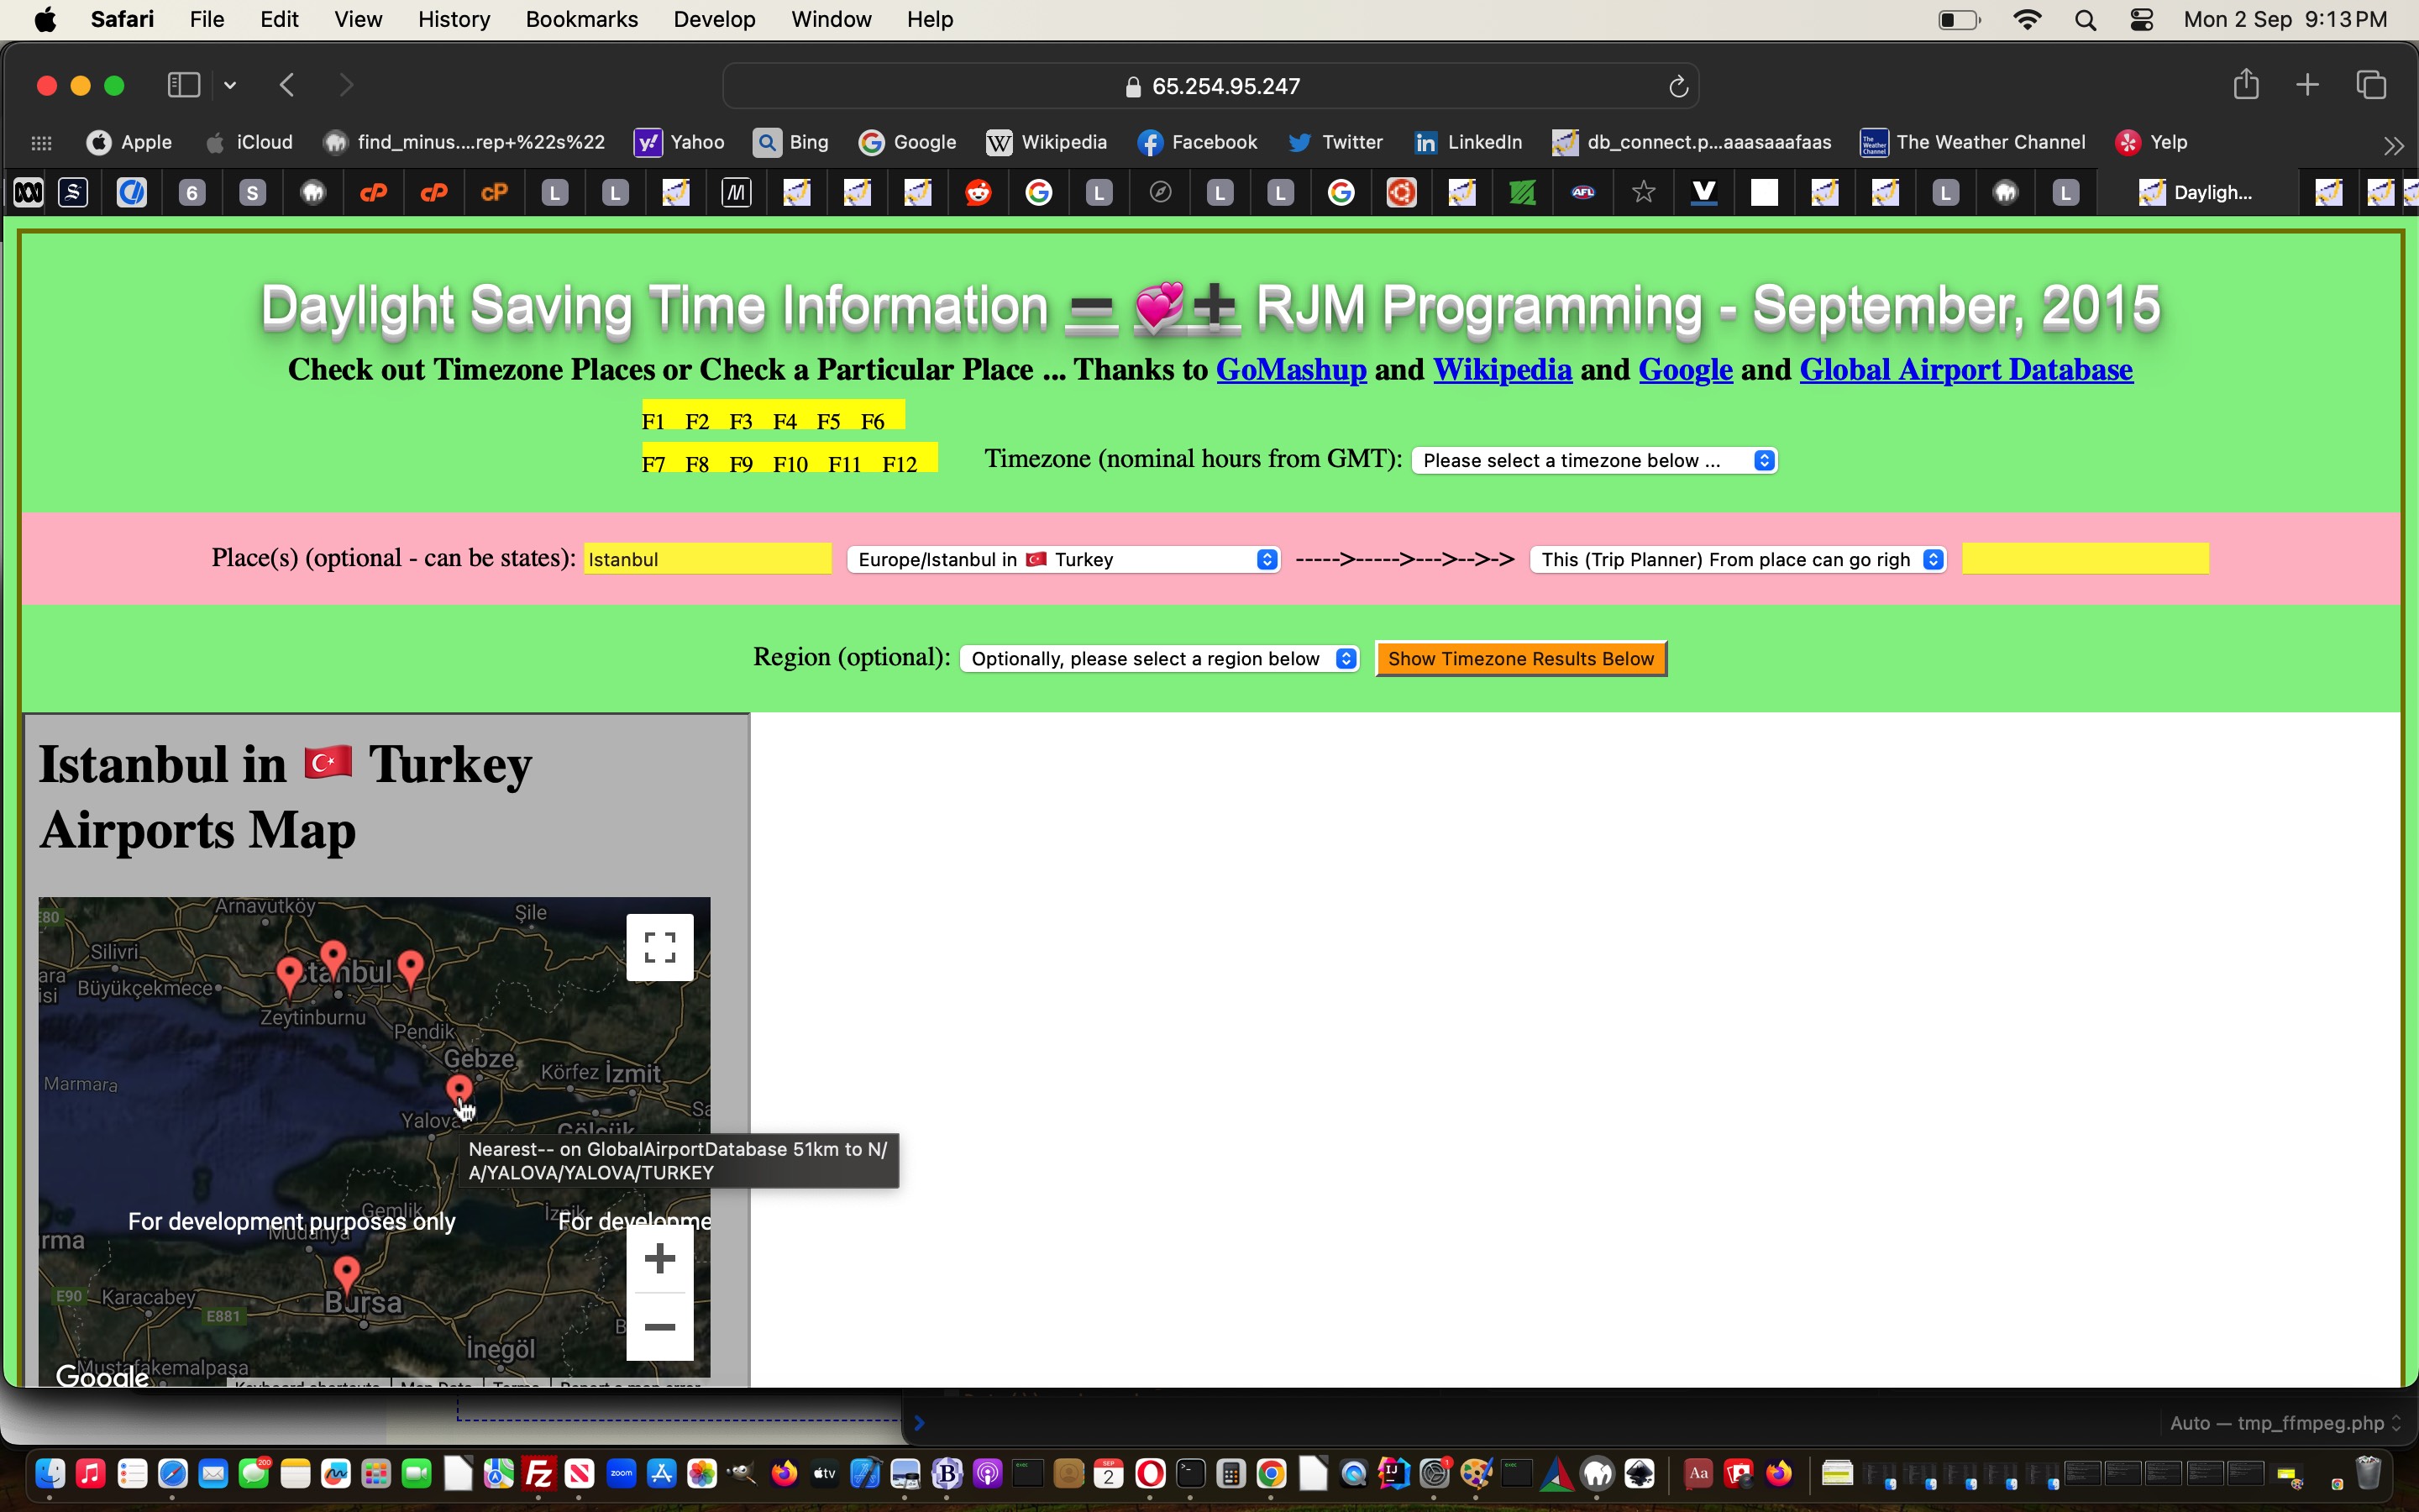Launch Google Chrome from the Dock
Viewport: 2419px width, 1512px height.
click(x=1272, y=1473)
